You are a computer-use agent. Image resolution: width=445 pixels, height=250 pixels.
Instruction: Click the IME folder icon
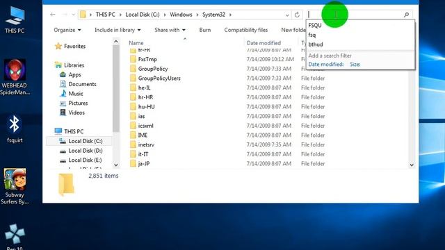coord(133,135)
